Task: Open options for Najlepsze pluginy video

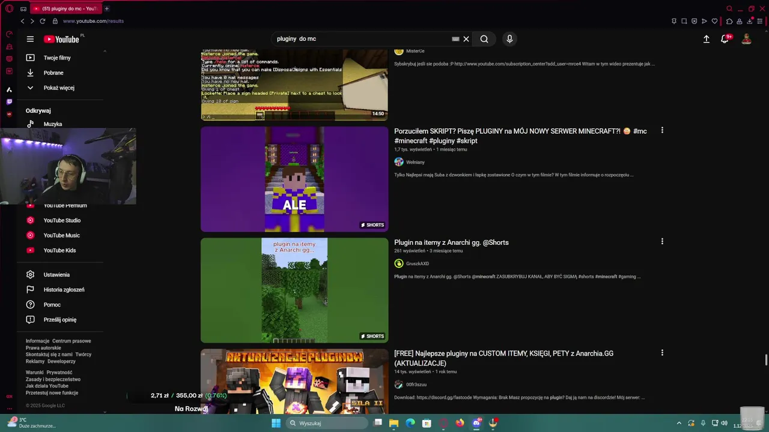Action: pos(662,353)
